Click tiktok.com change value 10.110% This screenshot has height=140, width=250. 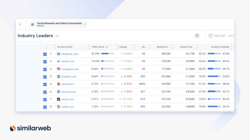(x=127, y=99)
